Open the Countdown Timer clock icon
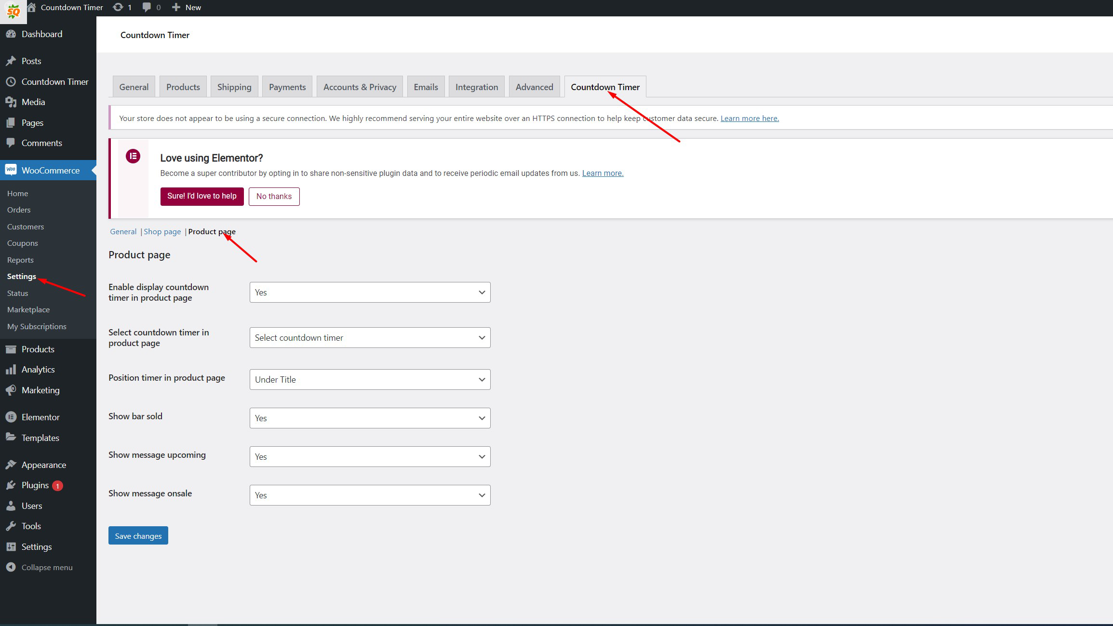This screenshot has width=1113, height=626. (11, 81)
